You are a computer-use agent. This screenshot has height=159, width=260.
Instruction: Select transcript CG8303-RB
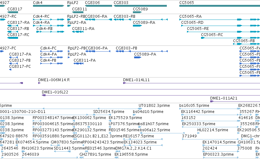pyautogui.click(x=141, y=20)
